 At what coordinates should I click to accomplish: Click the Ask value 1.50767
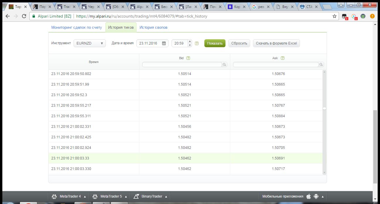point(278,106)
